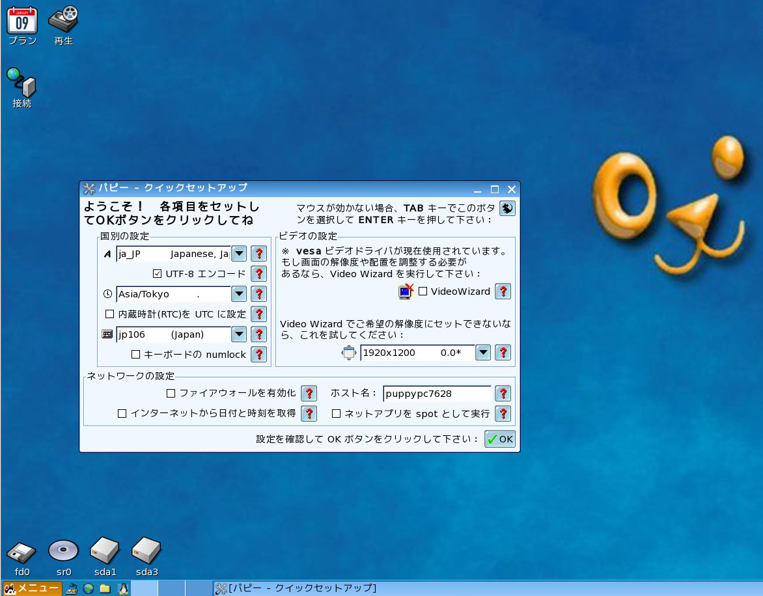Open the メニュー start menu in taskbar

[32, 589]
